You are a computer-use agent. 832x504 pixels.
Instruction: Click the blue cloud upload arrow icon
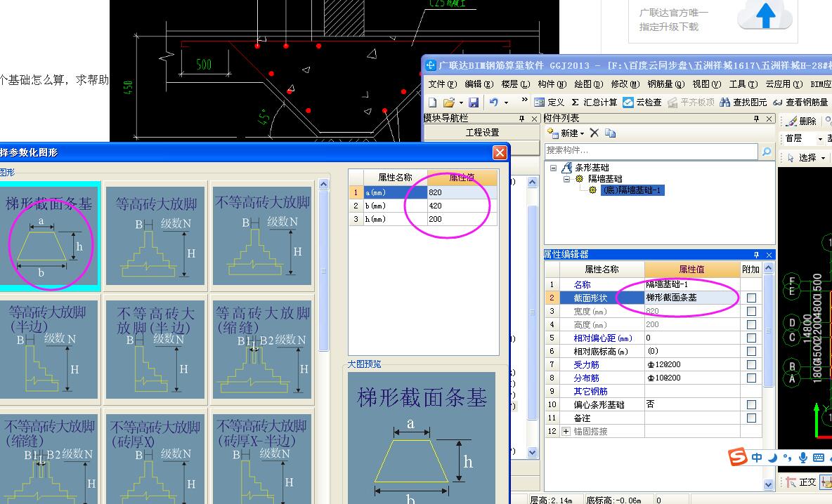pyautogui.click(x=765, y=15)
